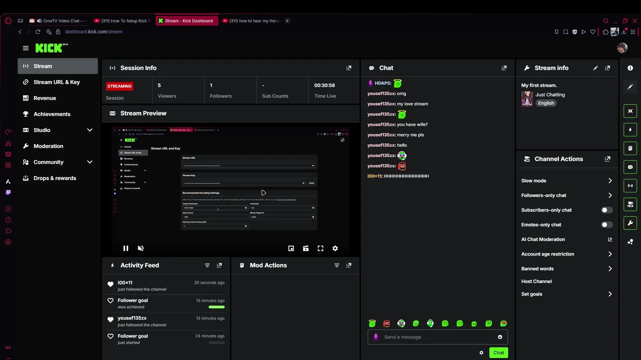Open chat settings gear near Chat button
This screenshot has width=641, height=360.
(481, 353)
